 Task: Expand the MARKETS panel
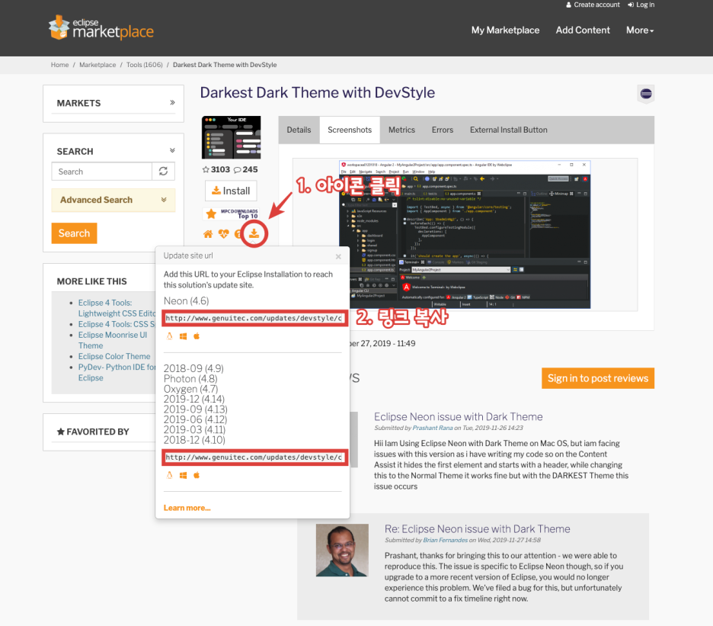coord(172,102)
